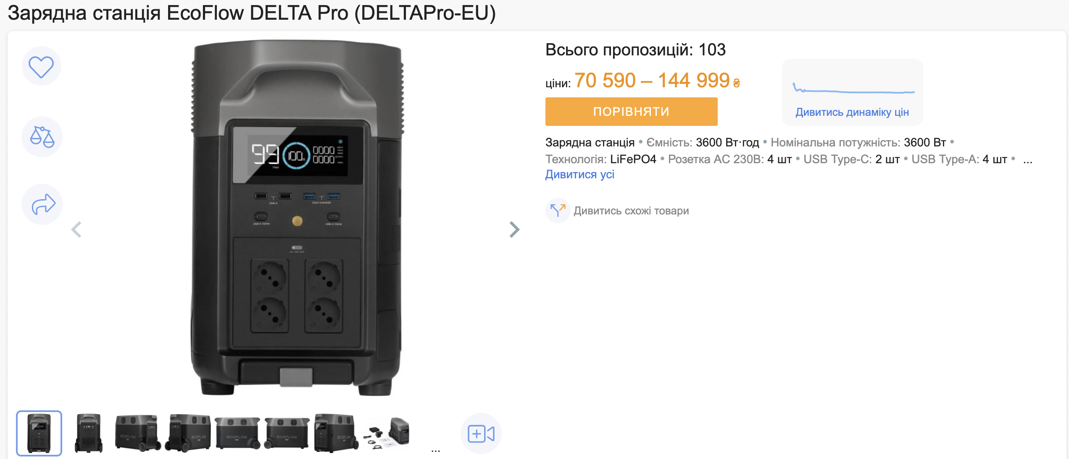Add product to favorites with heart icon
Image resolution: width=1069 pixels, height=459 pixels.
point(41,66)
